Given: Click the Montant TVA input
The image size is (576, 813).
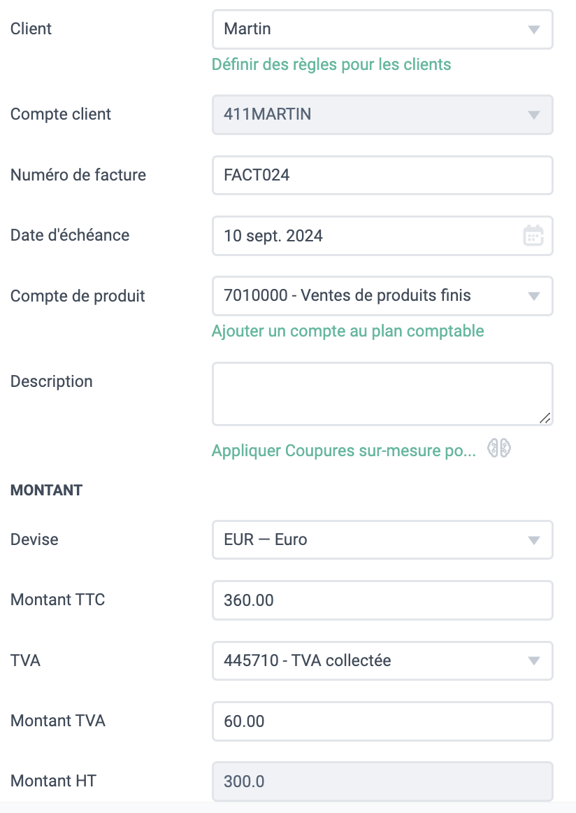Looking at the screenshot, I should [382, 721].
